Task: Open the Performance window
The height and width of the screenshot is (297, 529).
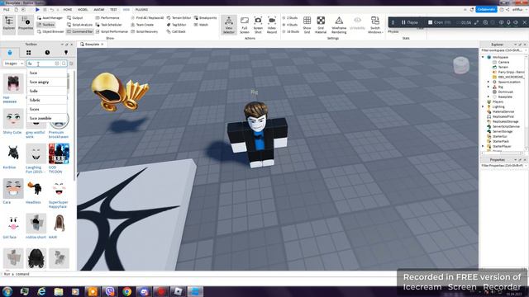Action: point(107,17)
